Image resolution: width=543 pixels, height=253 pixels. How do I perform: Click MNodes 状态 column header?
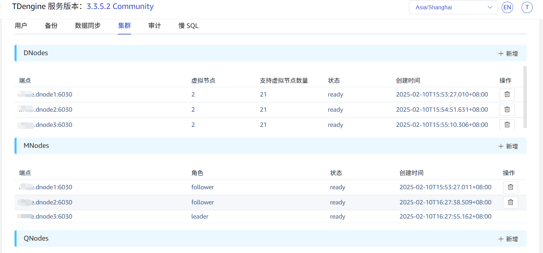tap(336, 173)
